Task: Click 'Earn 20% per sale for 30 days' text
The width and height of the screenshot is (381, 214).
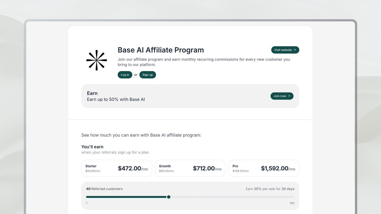Action: [270, 189]
